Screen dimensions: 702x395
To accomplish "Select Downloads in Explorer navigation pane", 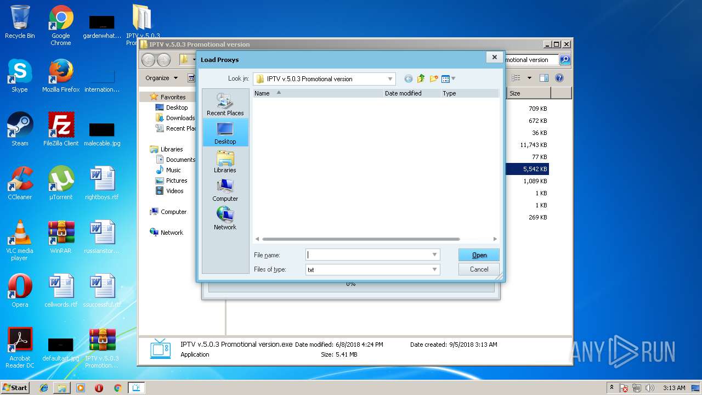I will (x=180, y=118).
